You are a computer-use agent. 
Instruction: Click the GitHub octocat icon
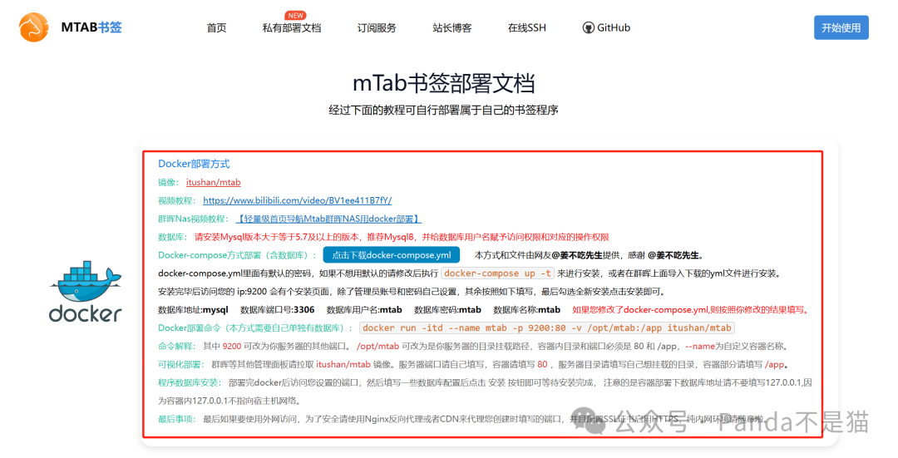click(x=588, y=27)
